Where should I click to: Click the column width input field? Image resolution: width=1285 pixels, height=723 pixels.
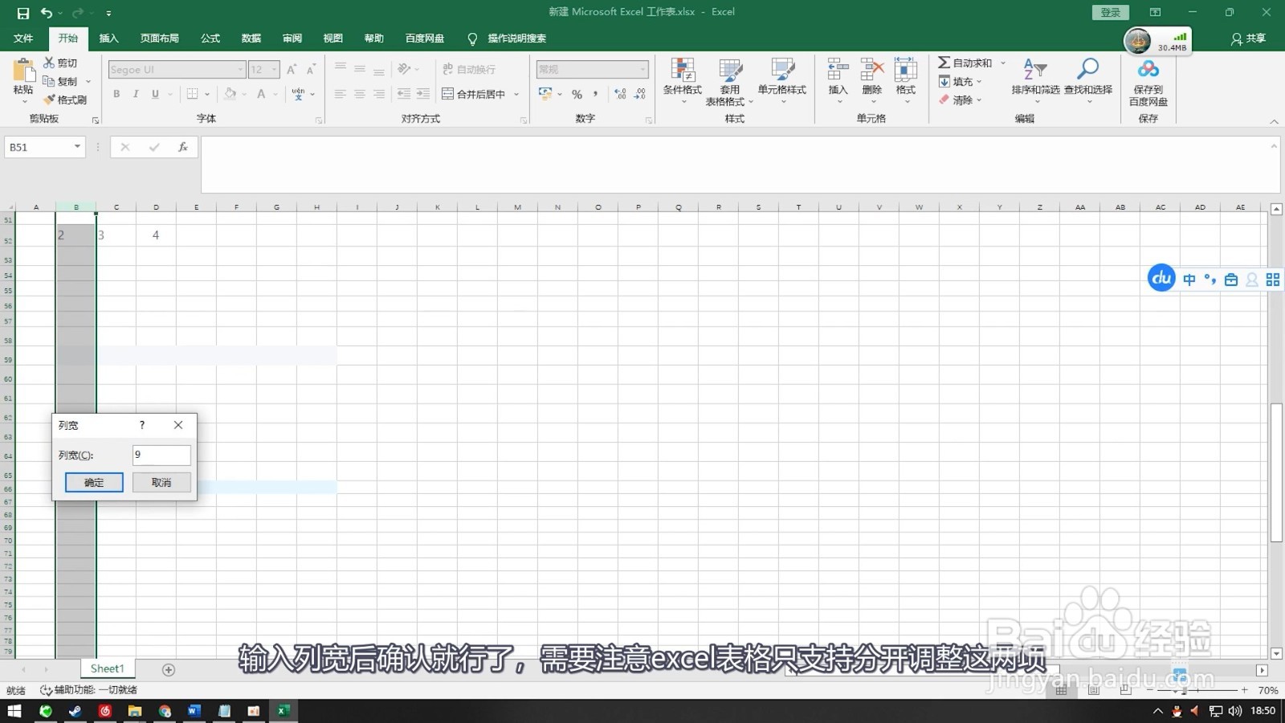pyautogui.click(x=161, y=455)
